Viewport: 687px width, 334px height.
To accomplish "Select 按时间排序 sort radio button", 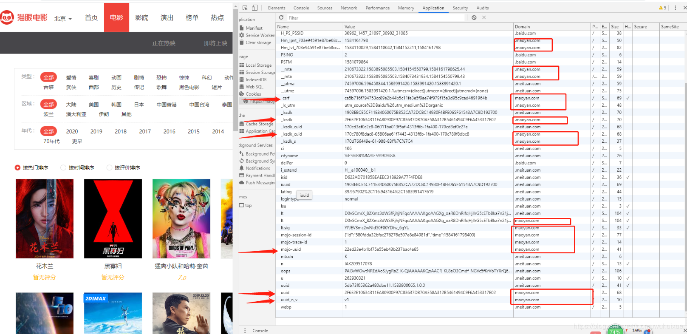I will [63, 168].
